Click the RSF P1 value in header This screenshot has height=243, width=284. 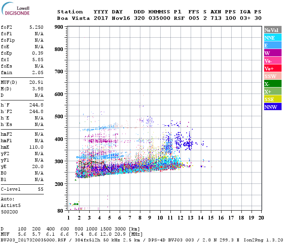point(179,18)
